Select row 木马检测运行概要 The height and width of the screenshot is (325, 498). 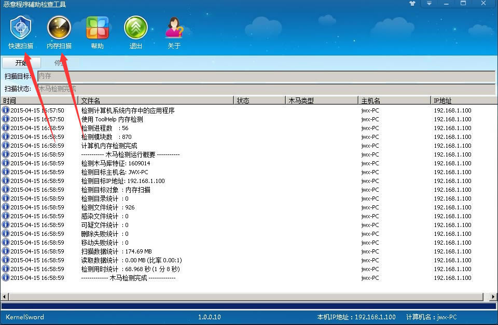coord(249,154)
